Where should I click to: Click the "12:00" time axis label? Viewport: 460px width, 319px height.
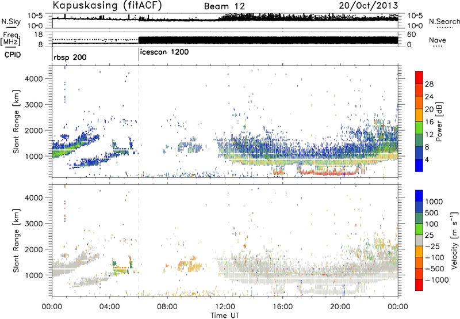tap(225, 307)
